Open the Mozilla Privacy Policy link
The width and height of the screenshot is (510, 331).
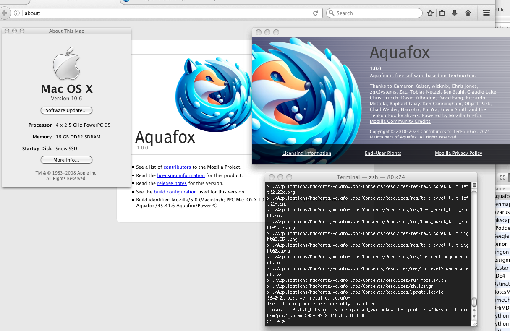(x=458, y=153)
